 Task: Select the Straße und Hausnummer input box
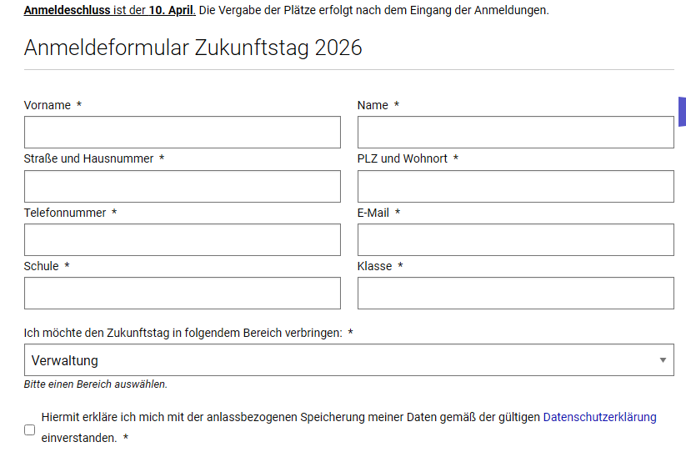click(x=182, y=186)
